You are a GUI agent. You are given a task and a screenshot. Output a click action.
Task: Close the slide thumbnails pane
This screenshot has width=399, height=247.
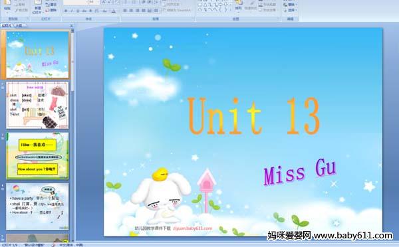[72, 26]
